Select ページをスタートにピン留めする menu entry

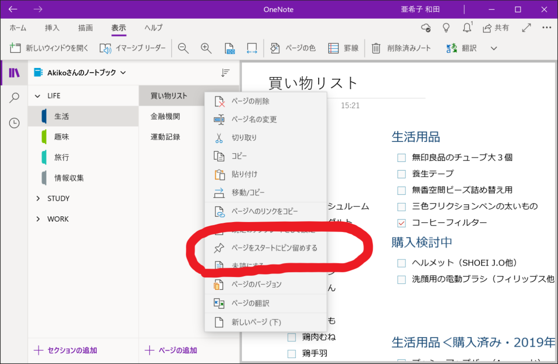click(x=274, y=248)
